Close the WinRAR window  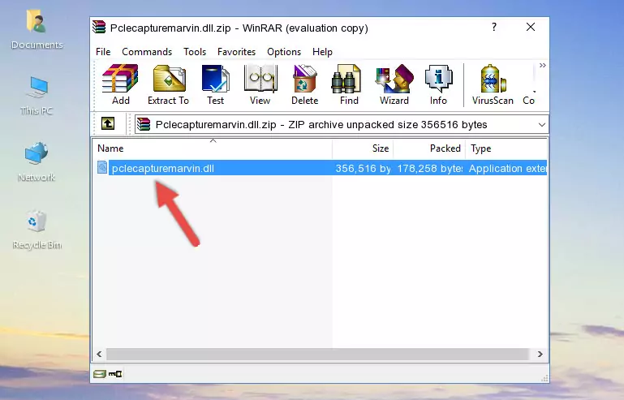[x=531, y=27]
